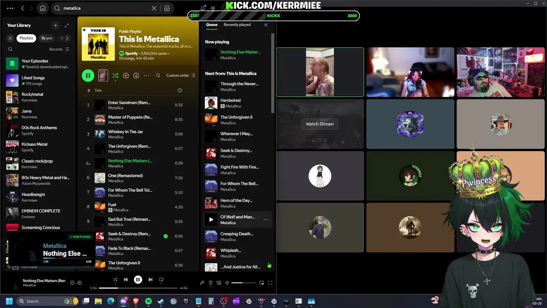The height and width of the screenshot is (308, 547).
Task: Select the Whiskey In The Jar track
Action: click(138, 134)
